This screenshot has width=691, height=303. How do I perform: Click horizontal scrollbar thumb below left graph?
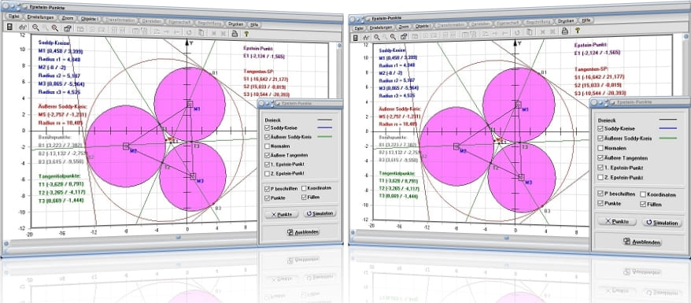click(178, 237)
